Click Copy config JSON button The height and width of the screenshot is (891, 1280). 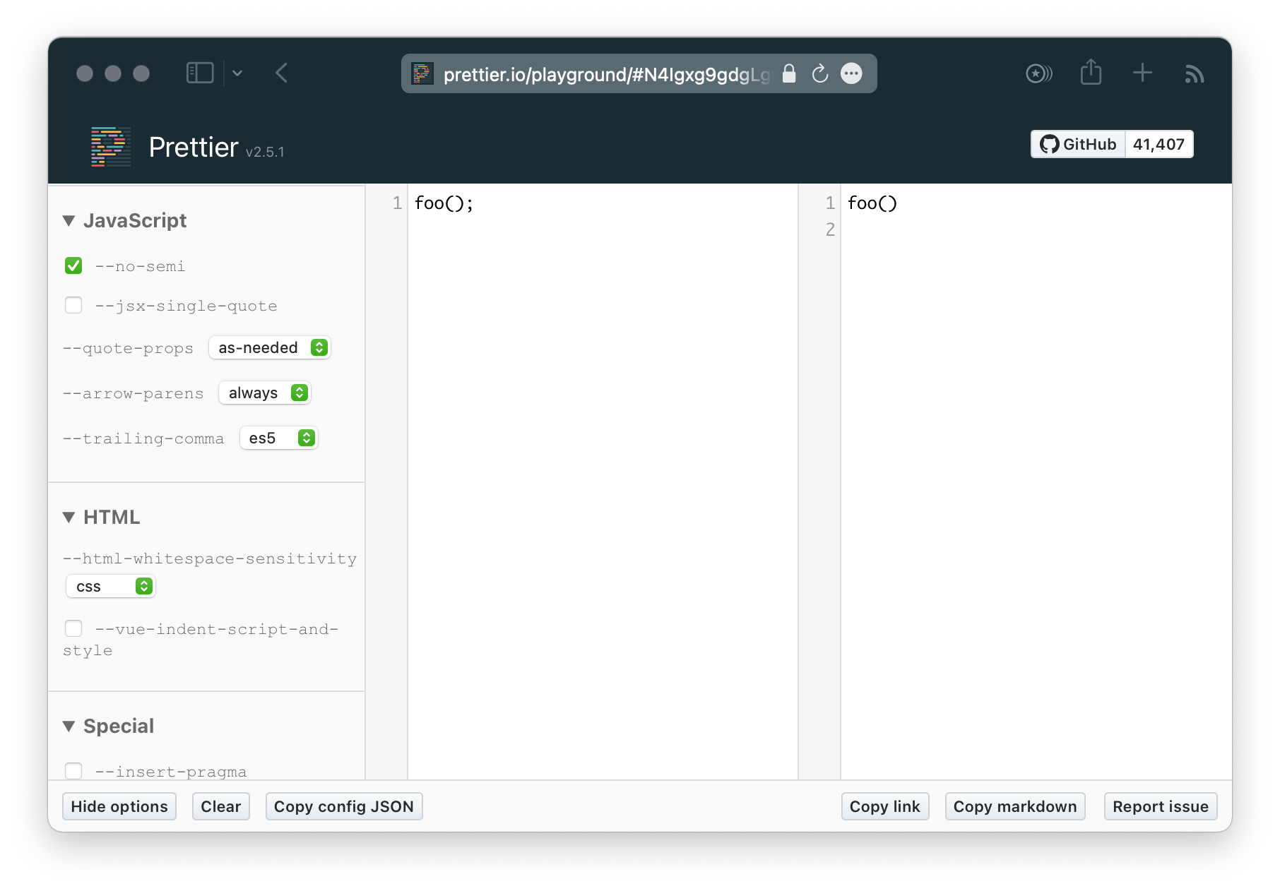tap(344, 806)
